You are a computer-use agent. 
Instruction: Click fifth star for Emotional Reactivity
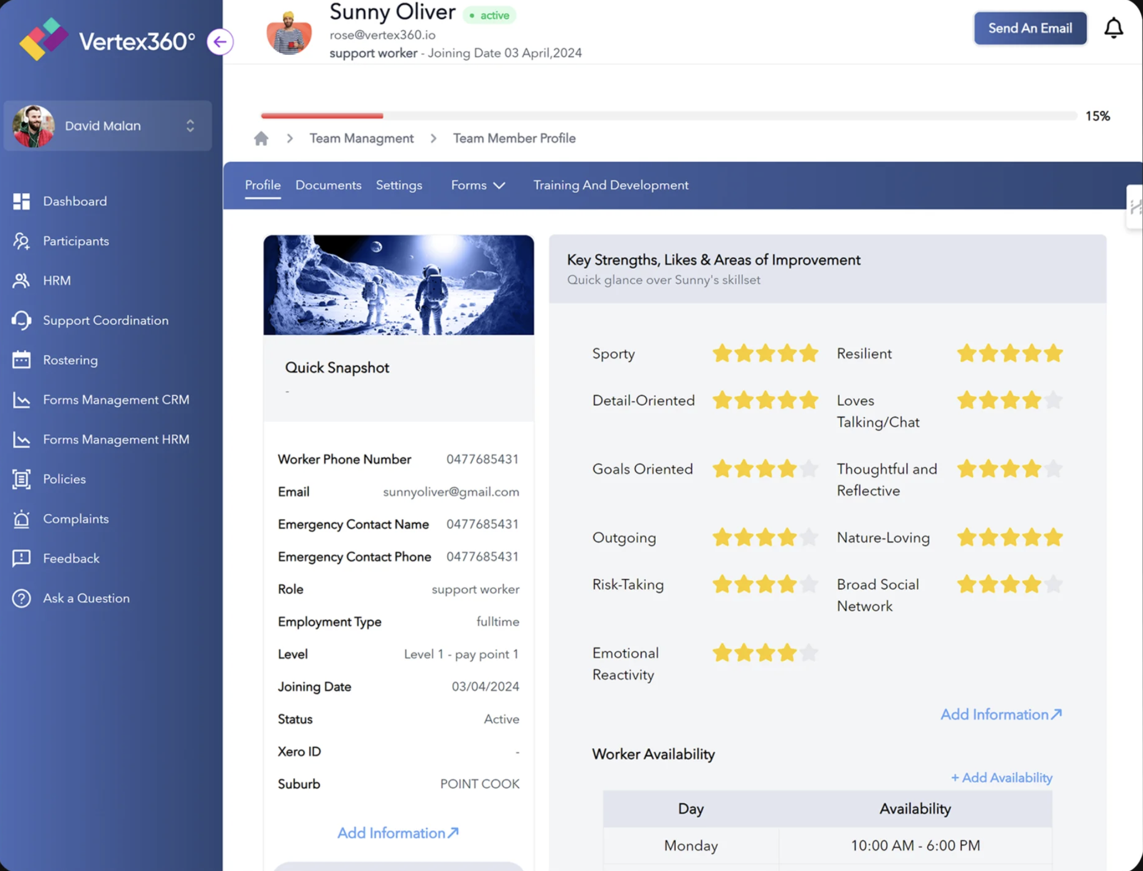[808, 653]
